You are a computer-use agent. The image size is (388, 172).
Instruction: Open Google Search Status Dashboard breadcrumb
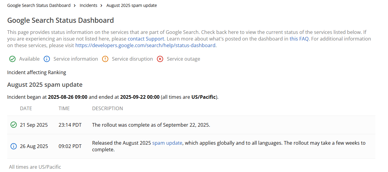tap(39, 5)
